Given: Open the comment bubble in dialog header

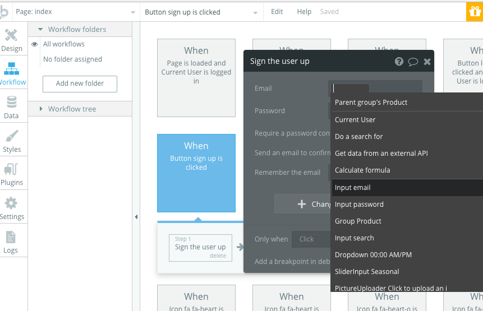Looking at the screenshot, I should coord(413,62).
